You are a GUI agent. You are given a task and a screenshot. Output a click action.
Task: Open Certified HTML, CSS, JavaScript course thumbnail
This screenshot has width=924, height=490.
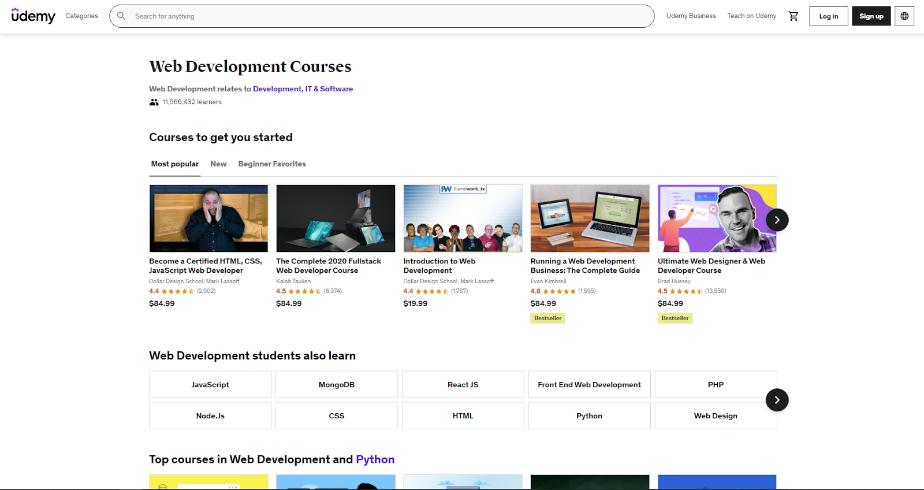[208, 218]
